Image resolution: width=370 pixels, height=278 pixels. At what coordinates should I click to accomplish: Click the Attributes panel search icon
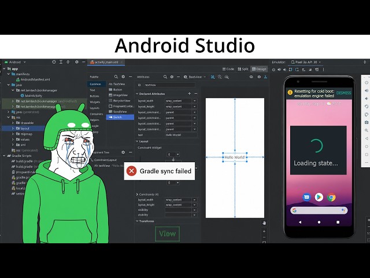pos(165,77)
